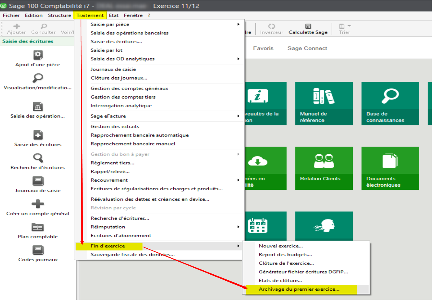This screenshot has width=432, height=300.
Task: Select Archivage du premier exercice menu entry
Action: point(299,289)
